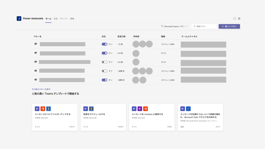Click the 1日前 modified date cell
Viewport: 265px width, 149px height.
(120, 44)
